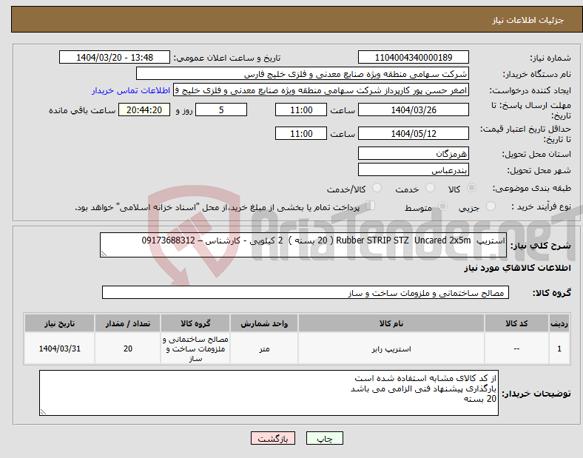Click the request creator field اصغر حسن پور
This screenshot has height=458, width=583.
pos(321,90)
